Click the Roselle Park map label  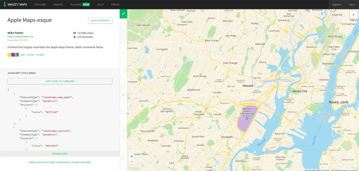198,137
